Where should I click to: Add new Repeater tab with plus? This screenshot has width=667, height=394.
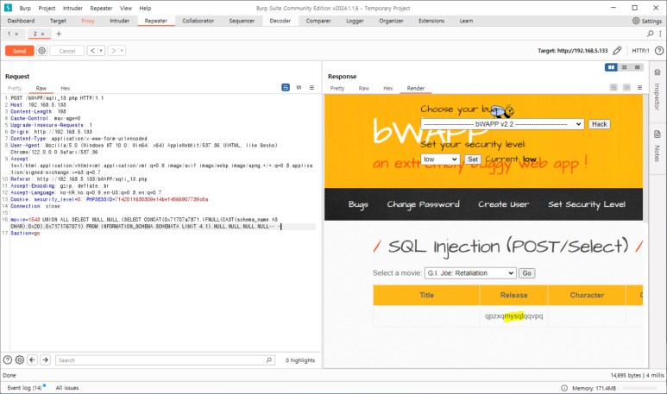pos(59,34)
